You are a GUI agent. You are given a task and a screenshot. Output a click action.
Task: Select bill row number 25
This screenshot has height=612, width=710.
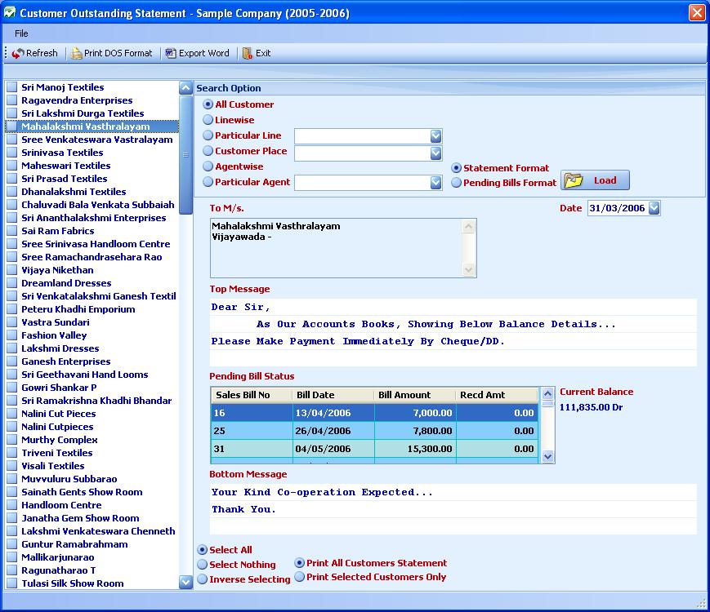tap(374, 431)
